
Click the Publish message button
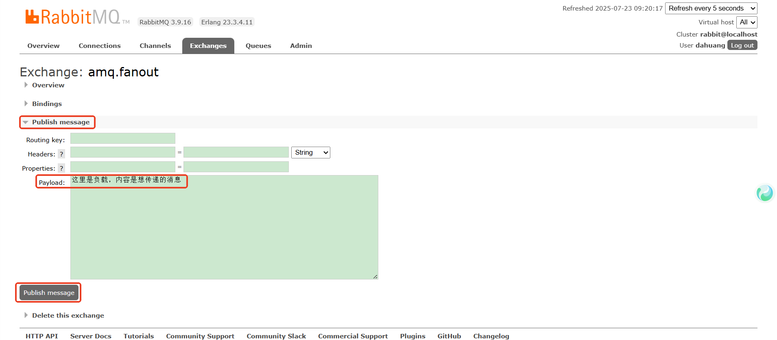(49, 292)
